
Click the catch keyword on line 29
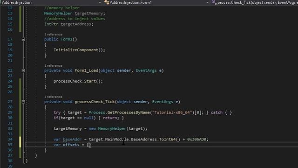(x=217, y=112)
